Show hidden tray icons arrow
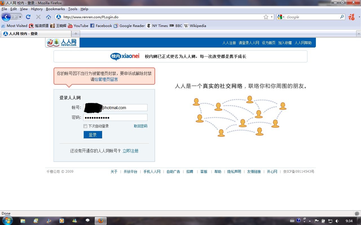The height and width of the screenshot is (225, 361). click(310, 221)
